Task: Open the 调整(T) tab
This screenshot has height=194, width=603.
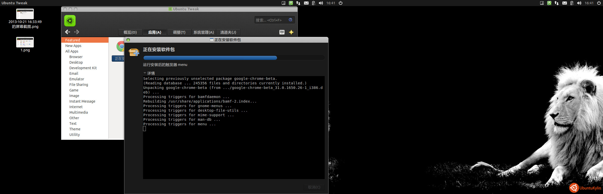Action: [x=179, y=32]
